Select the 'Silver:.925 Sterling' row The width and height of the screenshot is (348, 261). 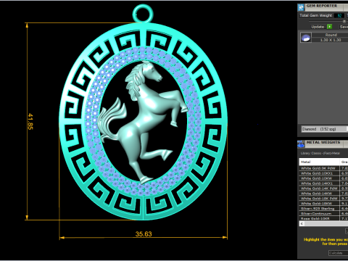click(323, 209)
